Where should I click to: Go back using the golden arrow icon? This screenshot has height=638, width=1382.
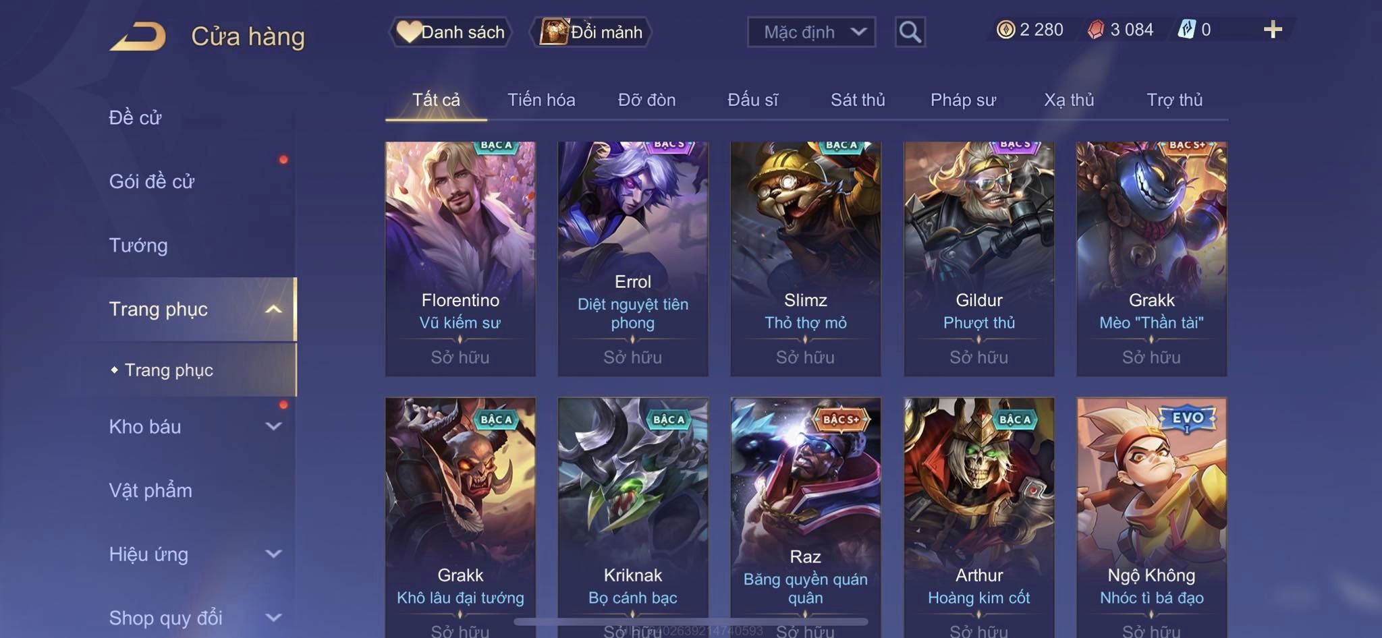click(x=138, y=36)
